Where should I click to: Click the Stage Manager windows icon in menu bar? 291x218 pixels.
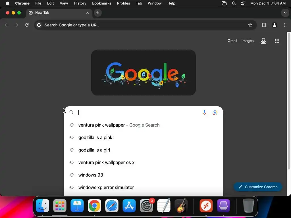click(224, 3)
